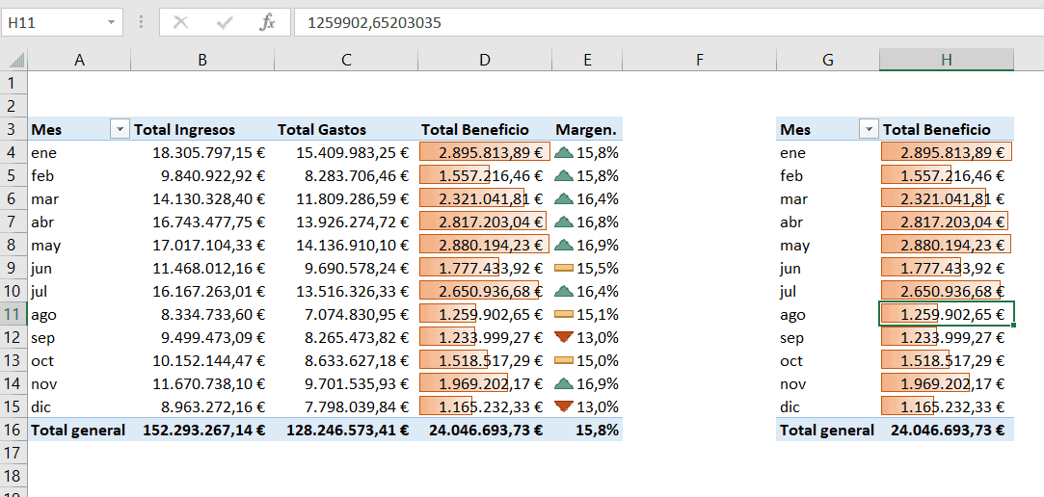Click selected cell 1.259.902,65 € in column H
This screenshot has width=1044, height=497.
point(947,314)
